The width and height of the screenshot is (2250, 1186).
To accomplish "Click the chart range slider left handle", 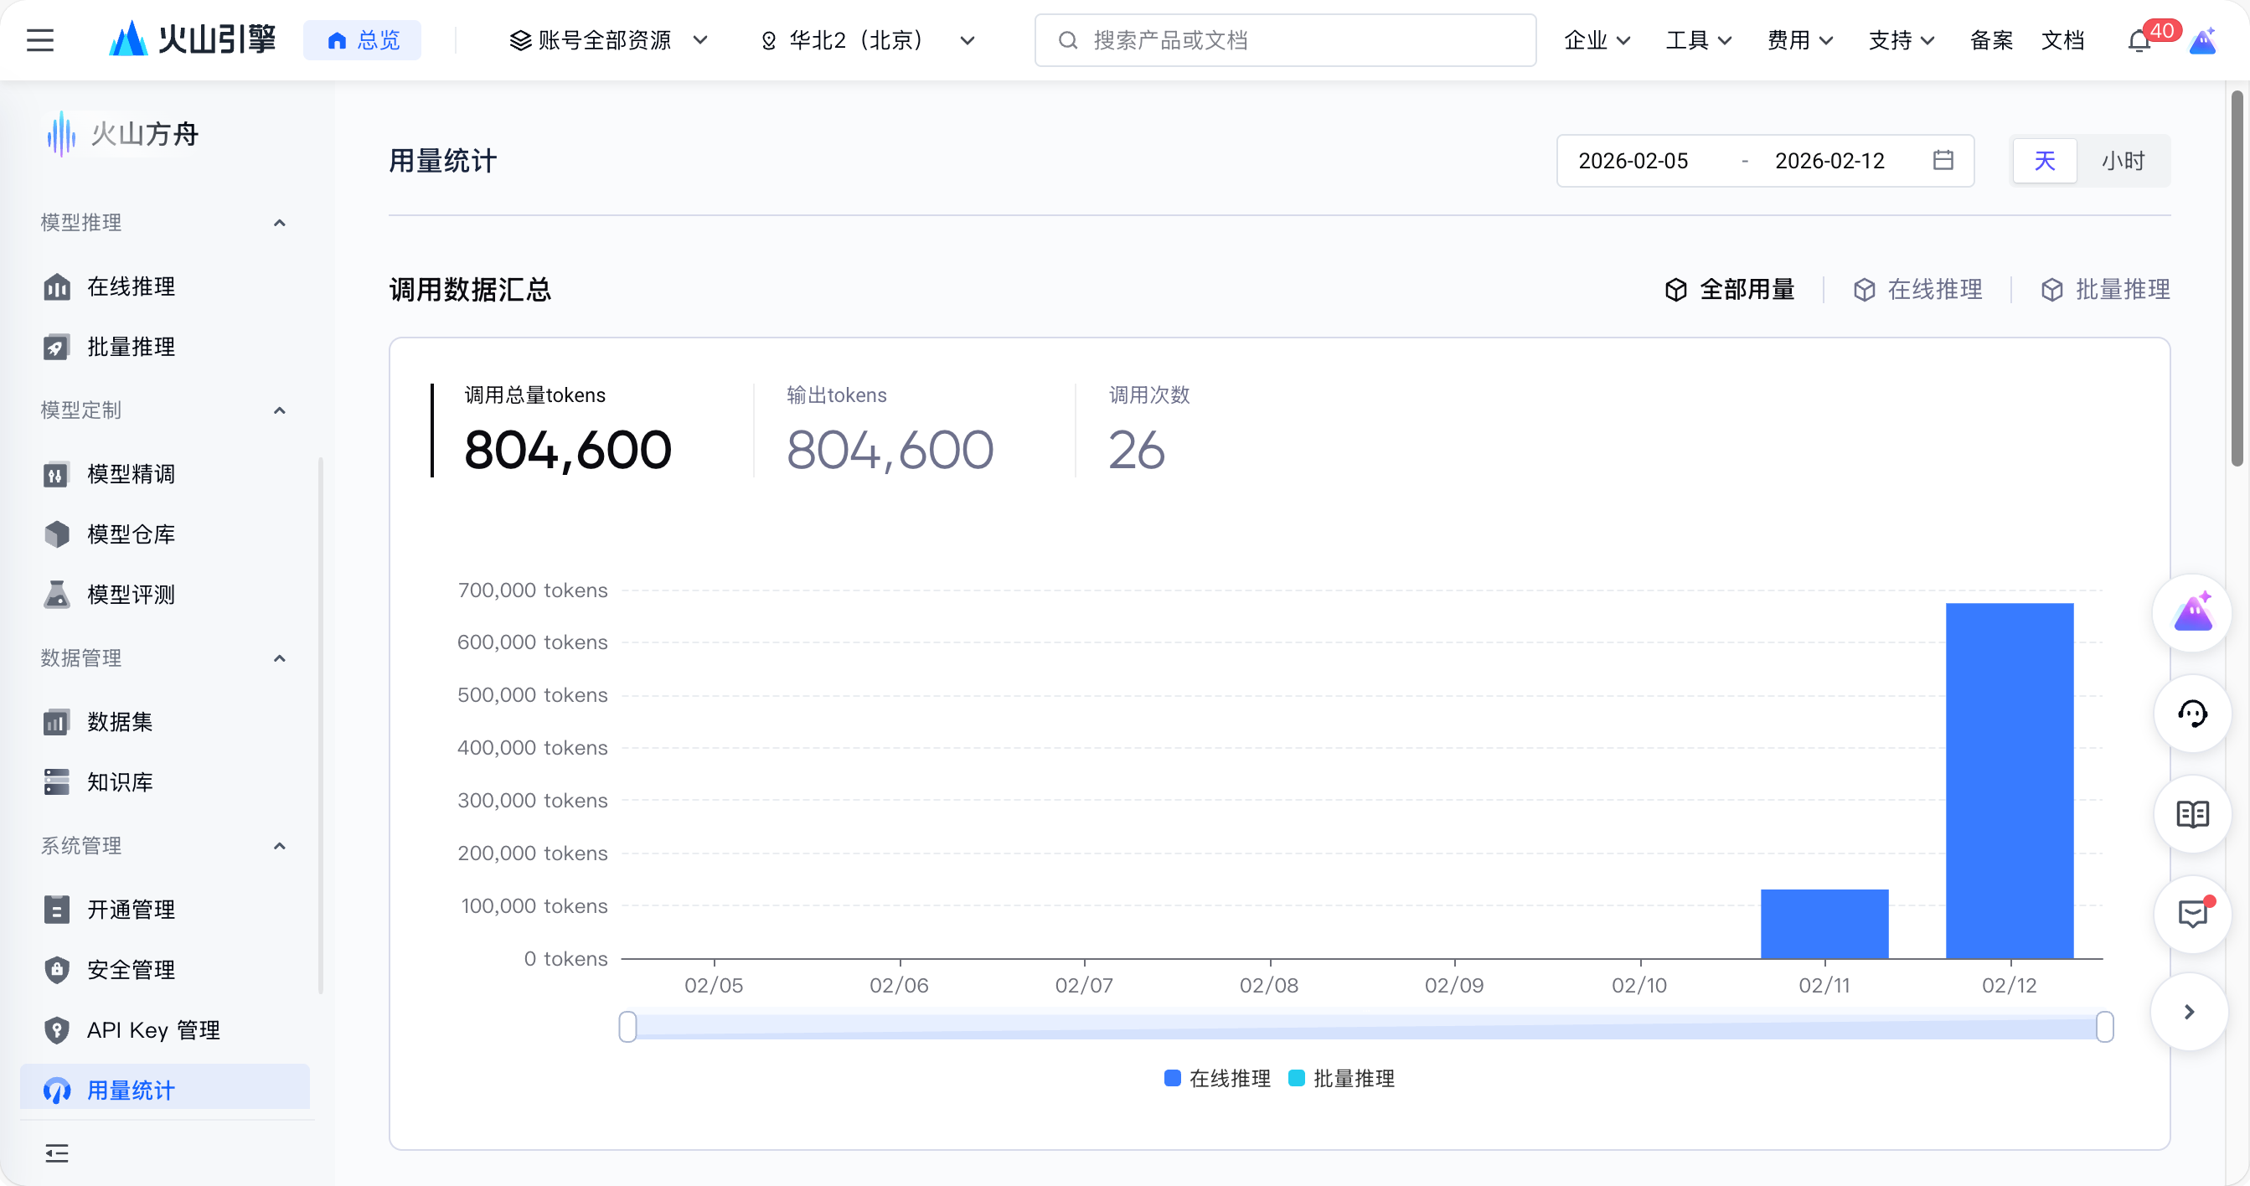I will click(627, 1026).
